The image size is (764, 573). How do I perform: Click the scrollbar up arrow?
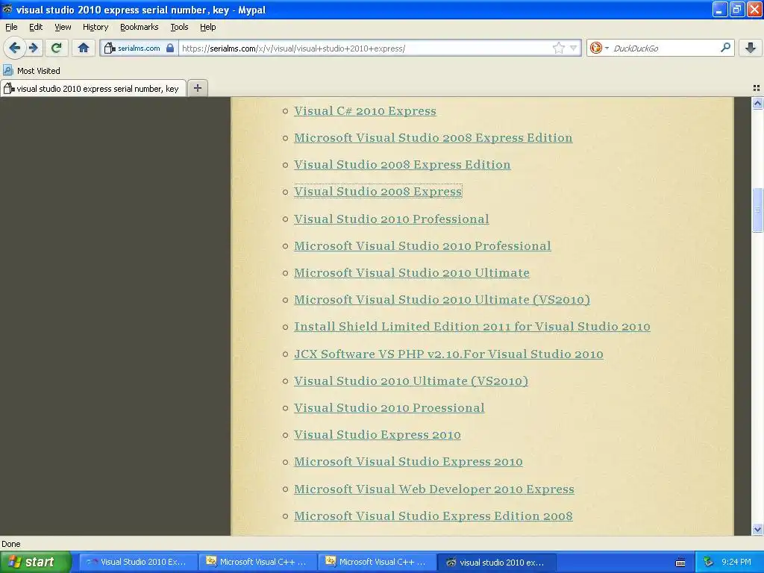coord(757,103)
